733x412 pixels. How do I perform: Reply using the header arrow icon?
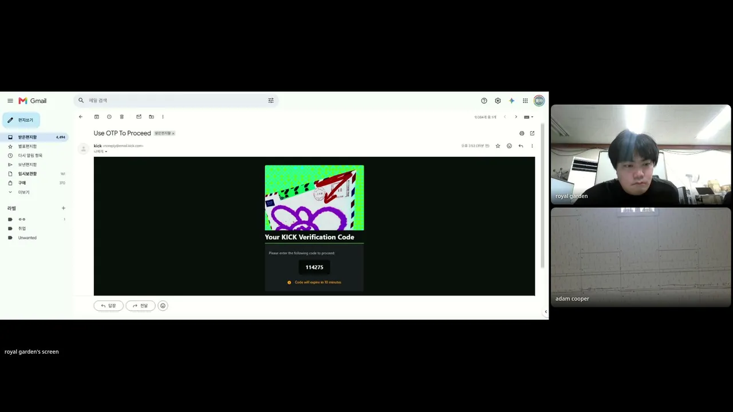(x=521, y=146)
